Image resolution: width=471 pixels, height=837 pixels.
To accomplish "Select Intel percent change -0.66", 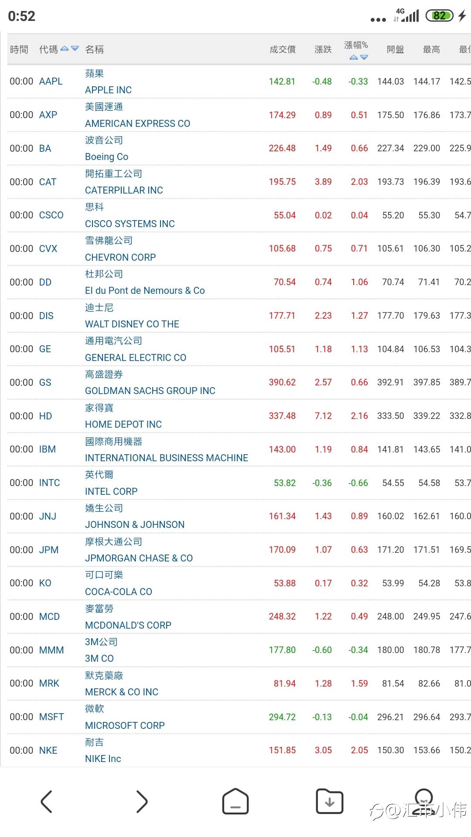I will pos(358,483).
